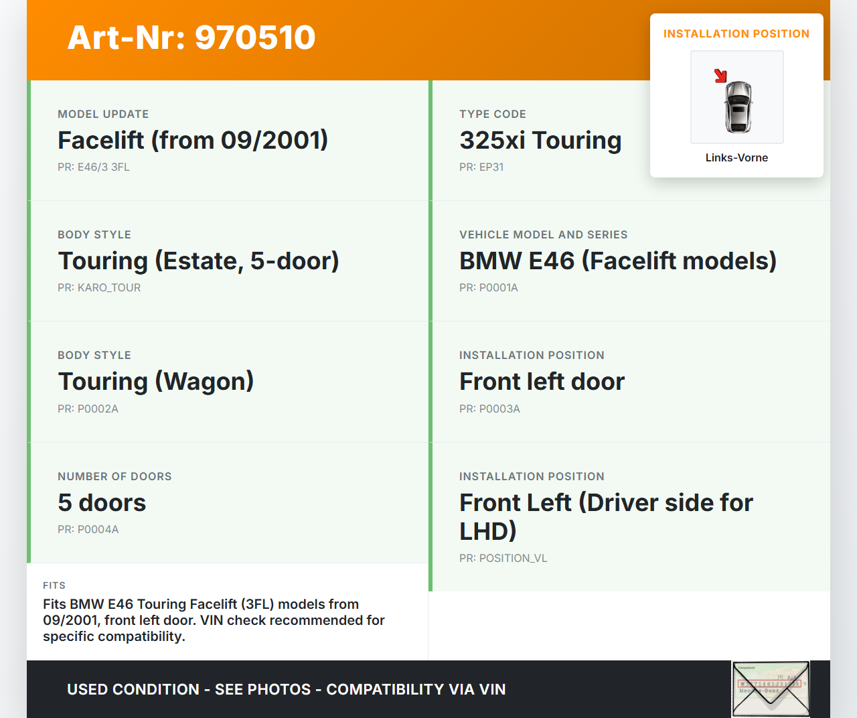The height and width of the screenshot is (718, 857).
Task: Click 'BODY STYLE' label above Touring (Estate, 5-door)
Action: tap(94, 234)
